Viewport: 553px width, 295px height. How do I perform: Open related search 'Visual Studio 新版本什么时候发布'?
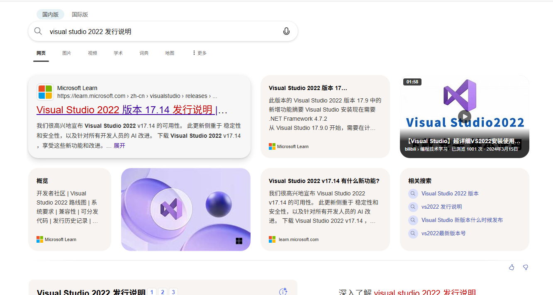point(462,220)
